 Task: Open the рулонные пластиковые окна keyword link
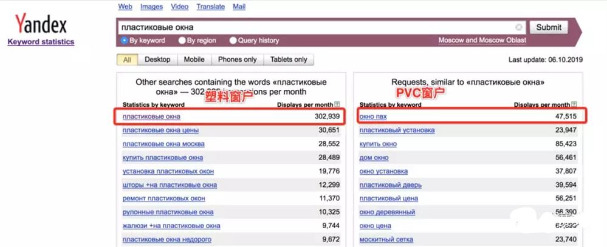click(x=168, y=212)
